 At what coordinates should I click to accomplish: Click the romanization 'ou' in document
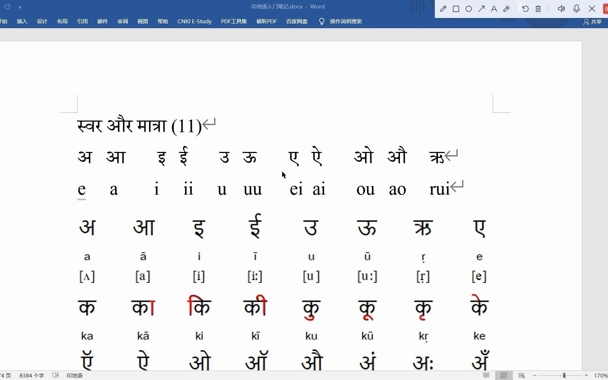coord(365,190)
